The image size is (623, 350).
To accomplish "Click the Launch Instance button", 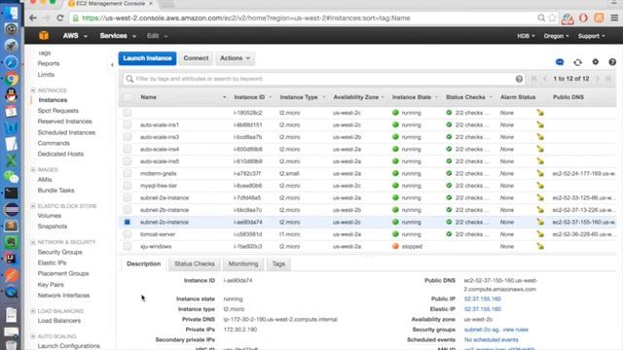I will pyautogui.click(x=147, y=58).
